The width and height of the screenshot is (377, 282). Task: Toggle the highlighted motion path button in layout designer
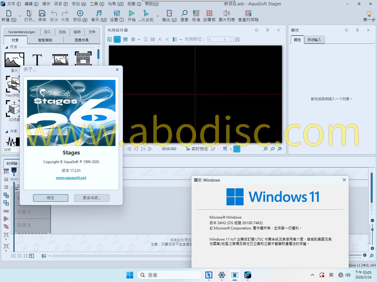117,39
